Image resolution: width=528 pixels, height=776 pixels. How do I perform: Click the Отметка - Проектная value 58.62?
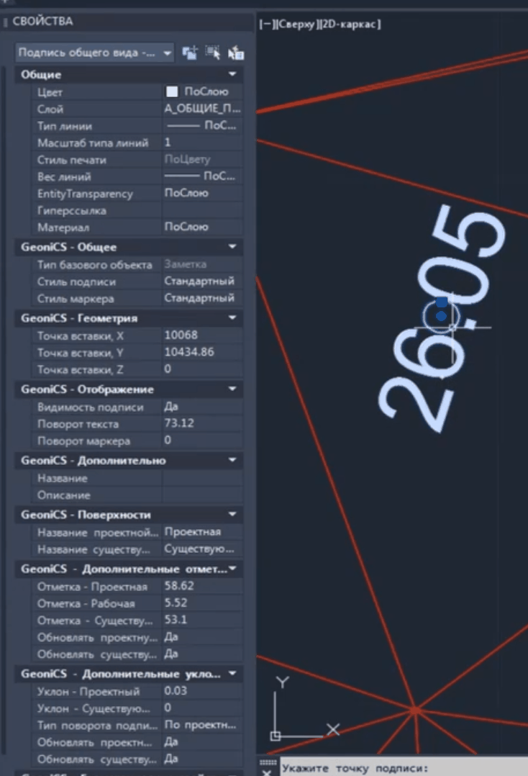click(201, 586)
